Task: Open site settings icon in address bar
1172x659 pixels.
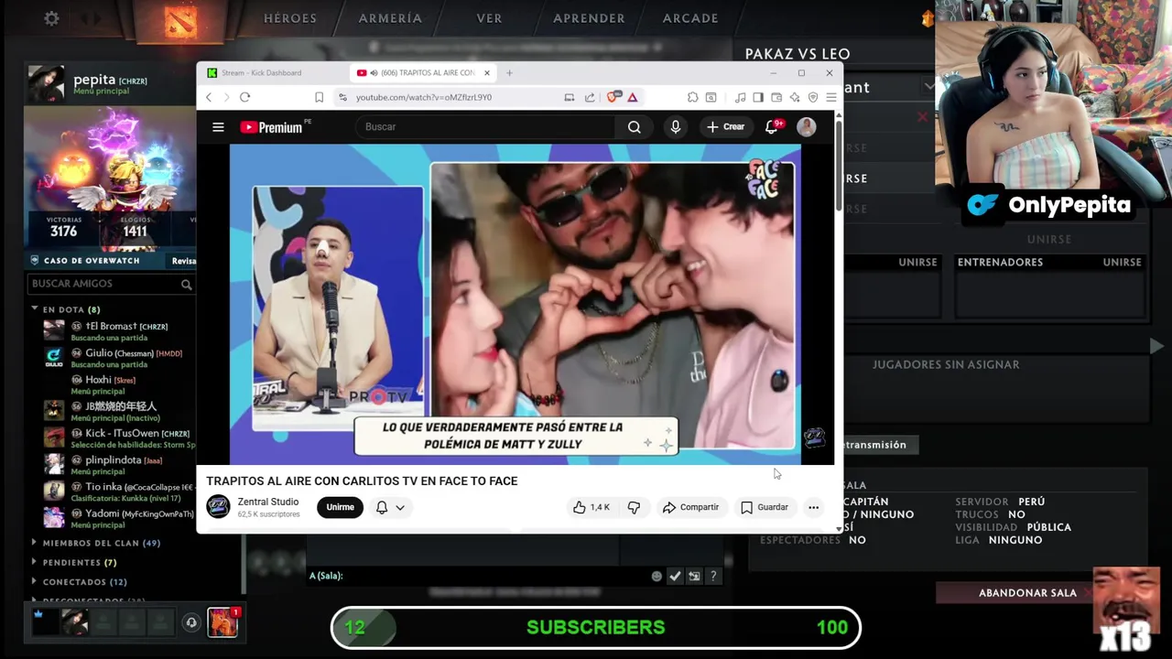Action: pos(342,97)
